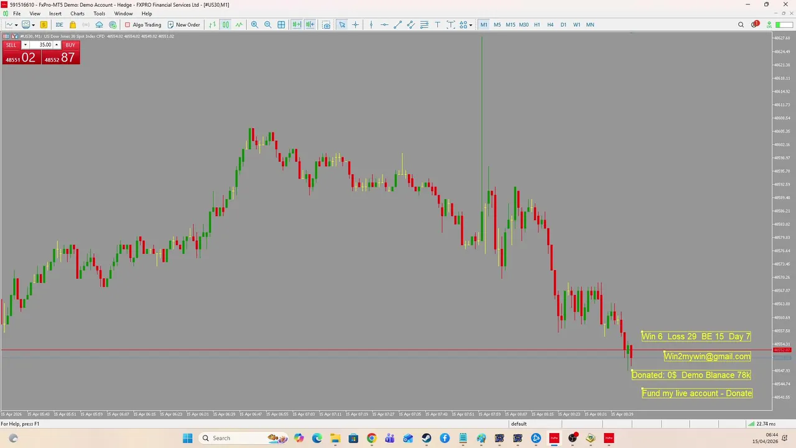The height and width of the screenshot is (448, 796).
Task: Draw a vertical line
Action: [x=371, y=25]
